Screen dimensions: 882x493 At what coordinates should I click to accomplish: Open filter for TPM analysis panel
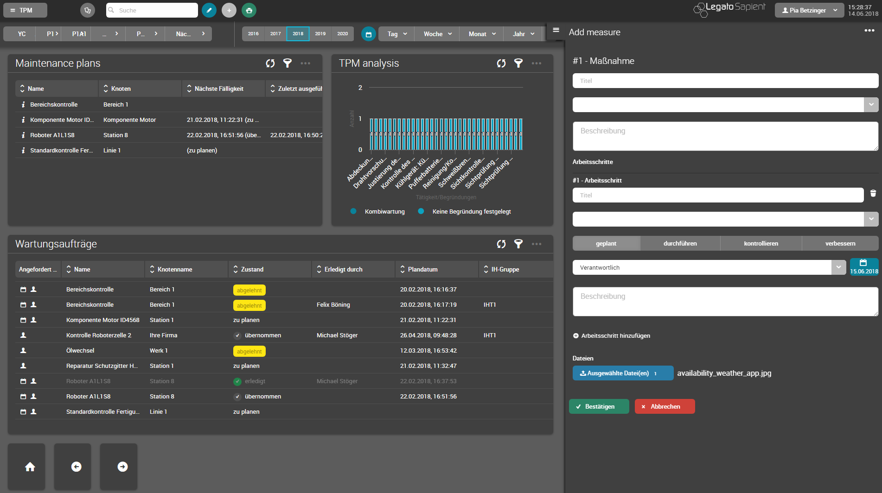coord(518,63)
